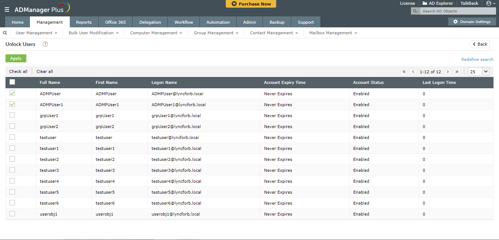The height and width of the screenshot is (240, 499).
Task: Open the Unlock Users help icon
Action: (45, 44)
